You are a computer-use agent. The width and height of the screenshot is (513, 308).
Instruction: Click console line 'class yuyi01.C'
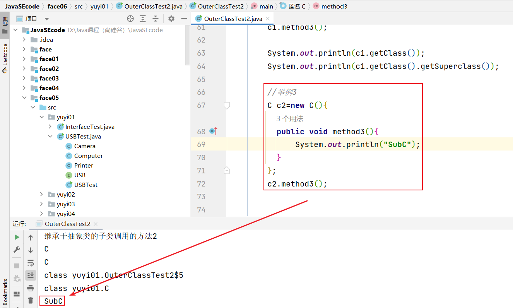click(77, 288)
